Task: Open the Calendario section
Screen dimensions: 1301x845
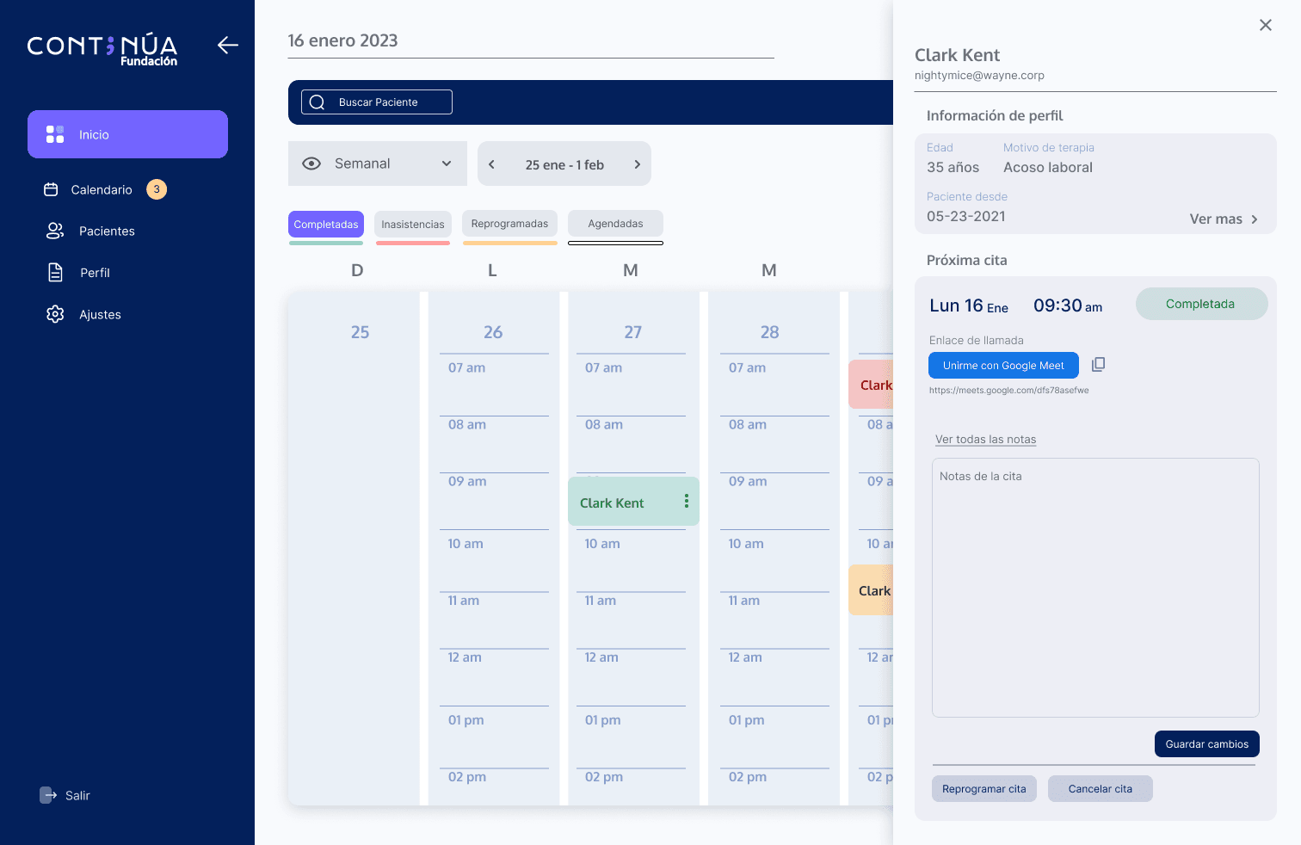Action: (102, 189)
